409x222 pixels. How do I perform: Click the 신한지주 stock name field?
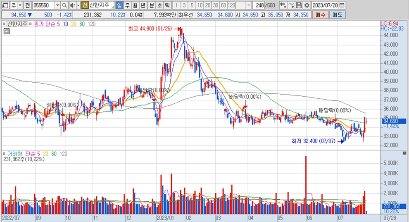point(102,5)
